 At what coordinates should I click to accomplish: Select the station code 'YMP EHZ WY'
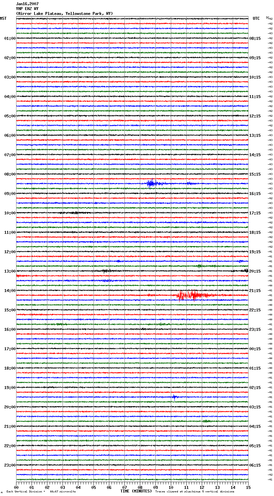pos(27,9)
